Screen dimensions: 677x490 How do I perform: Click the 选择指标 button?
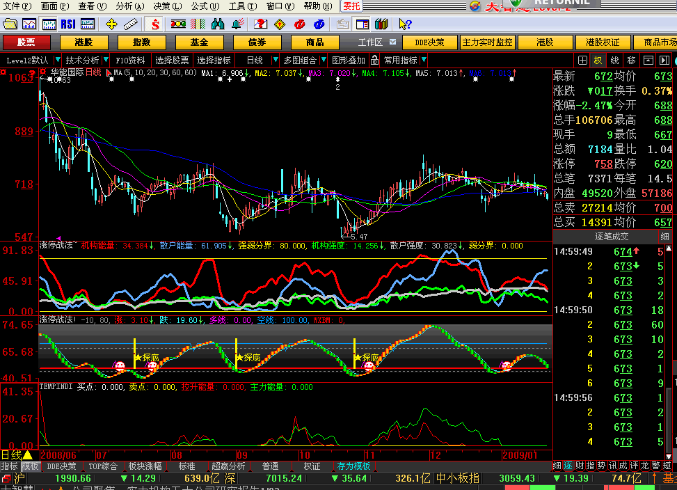click(214, 61)
